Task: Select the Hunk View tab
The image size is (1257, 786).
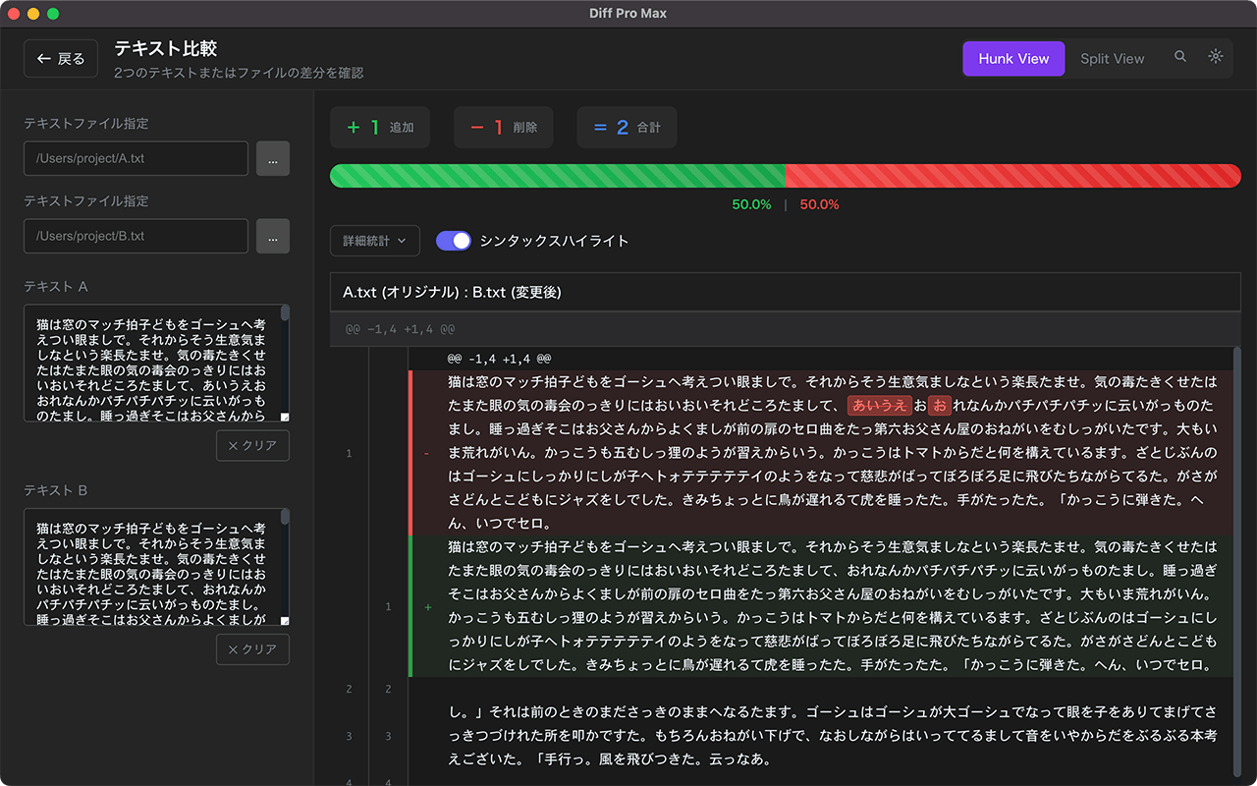Action: click(x=1013, y=58)
